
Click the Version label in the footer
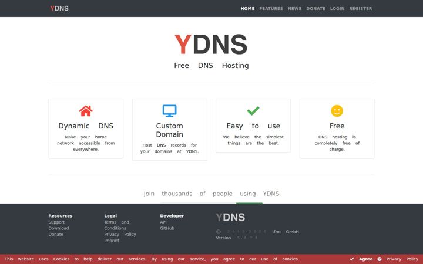tap(223, 238)
